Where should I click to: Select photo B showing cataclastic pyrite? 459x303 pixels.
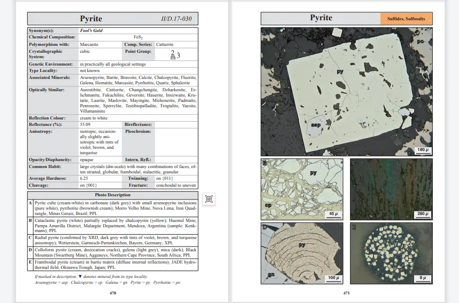click(302, 188)
